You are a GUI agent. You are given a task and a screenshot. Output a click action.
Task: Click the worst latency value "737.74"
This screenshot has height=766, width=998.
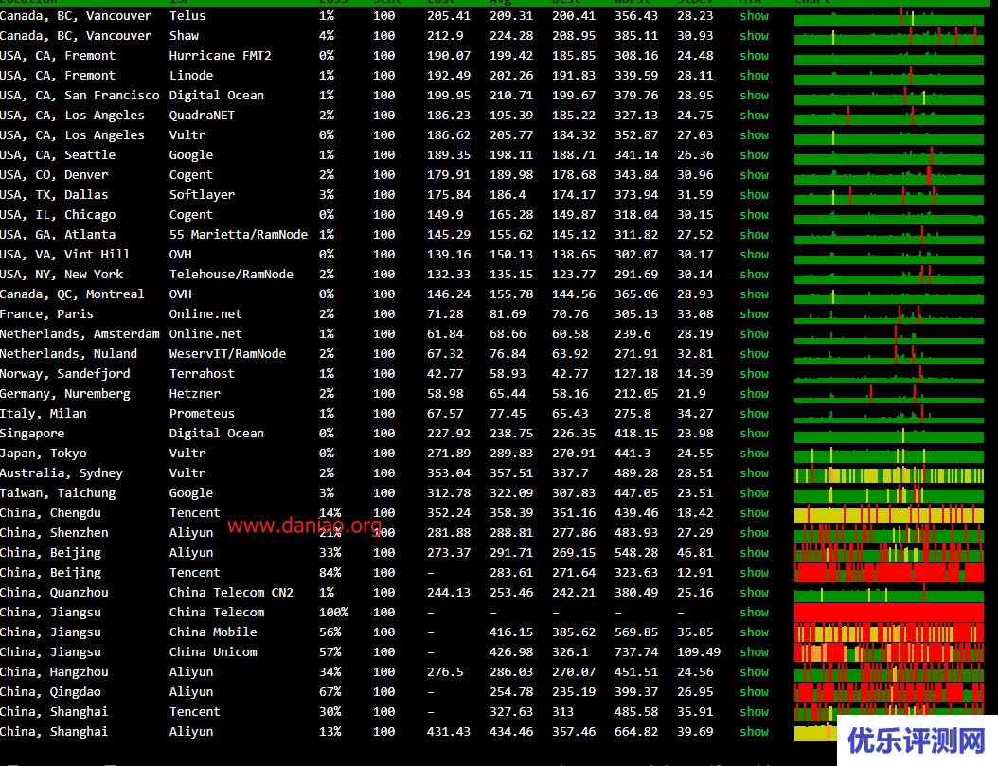point(636,652)
